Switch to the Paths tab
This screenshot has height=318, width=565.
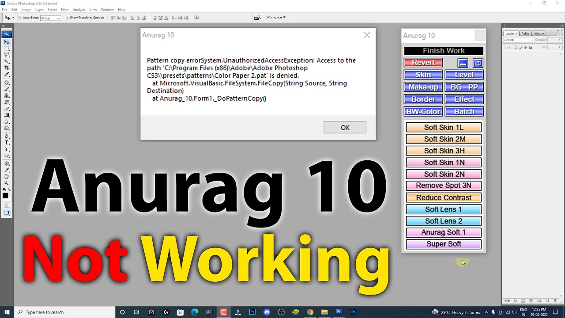[525, 34]
